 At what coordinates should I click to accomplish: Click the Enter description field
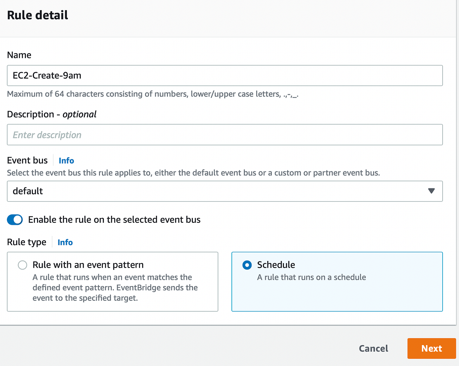tap(225, 135)
